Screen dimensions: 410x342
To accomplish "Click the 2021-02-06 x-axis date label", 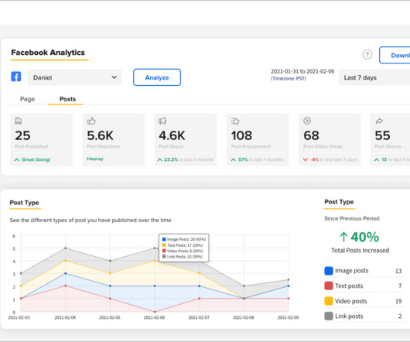I will pyautogui.click(x=154, y=317).
